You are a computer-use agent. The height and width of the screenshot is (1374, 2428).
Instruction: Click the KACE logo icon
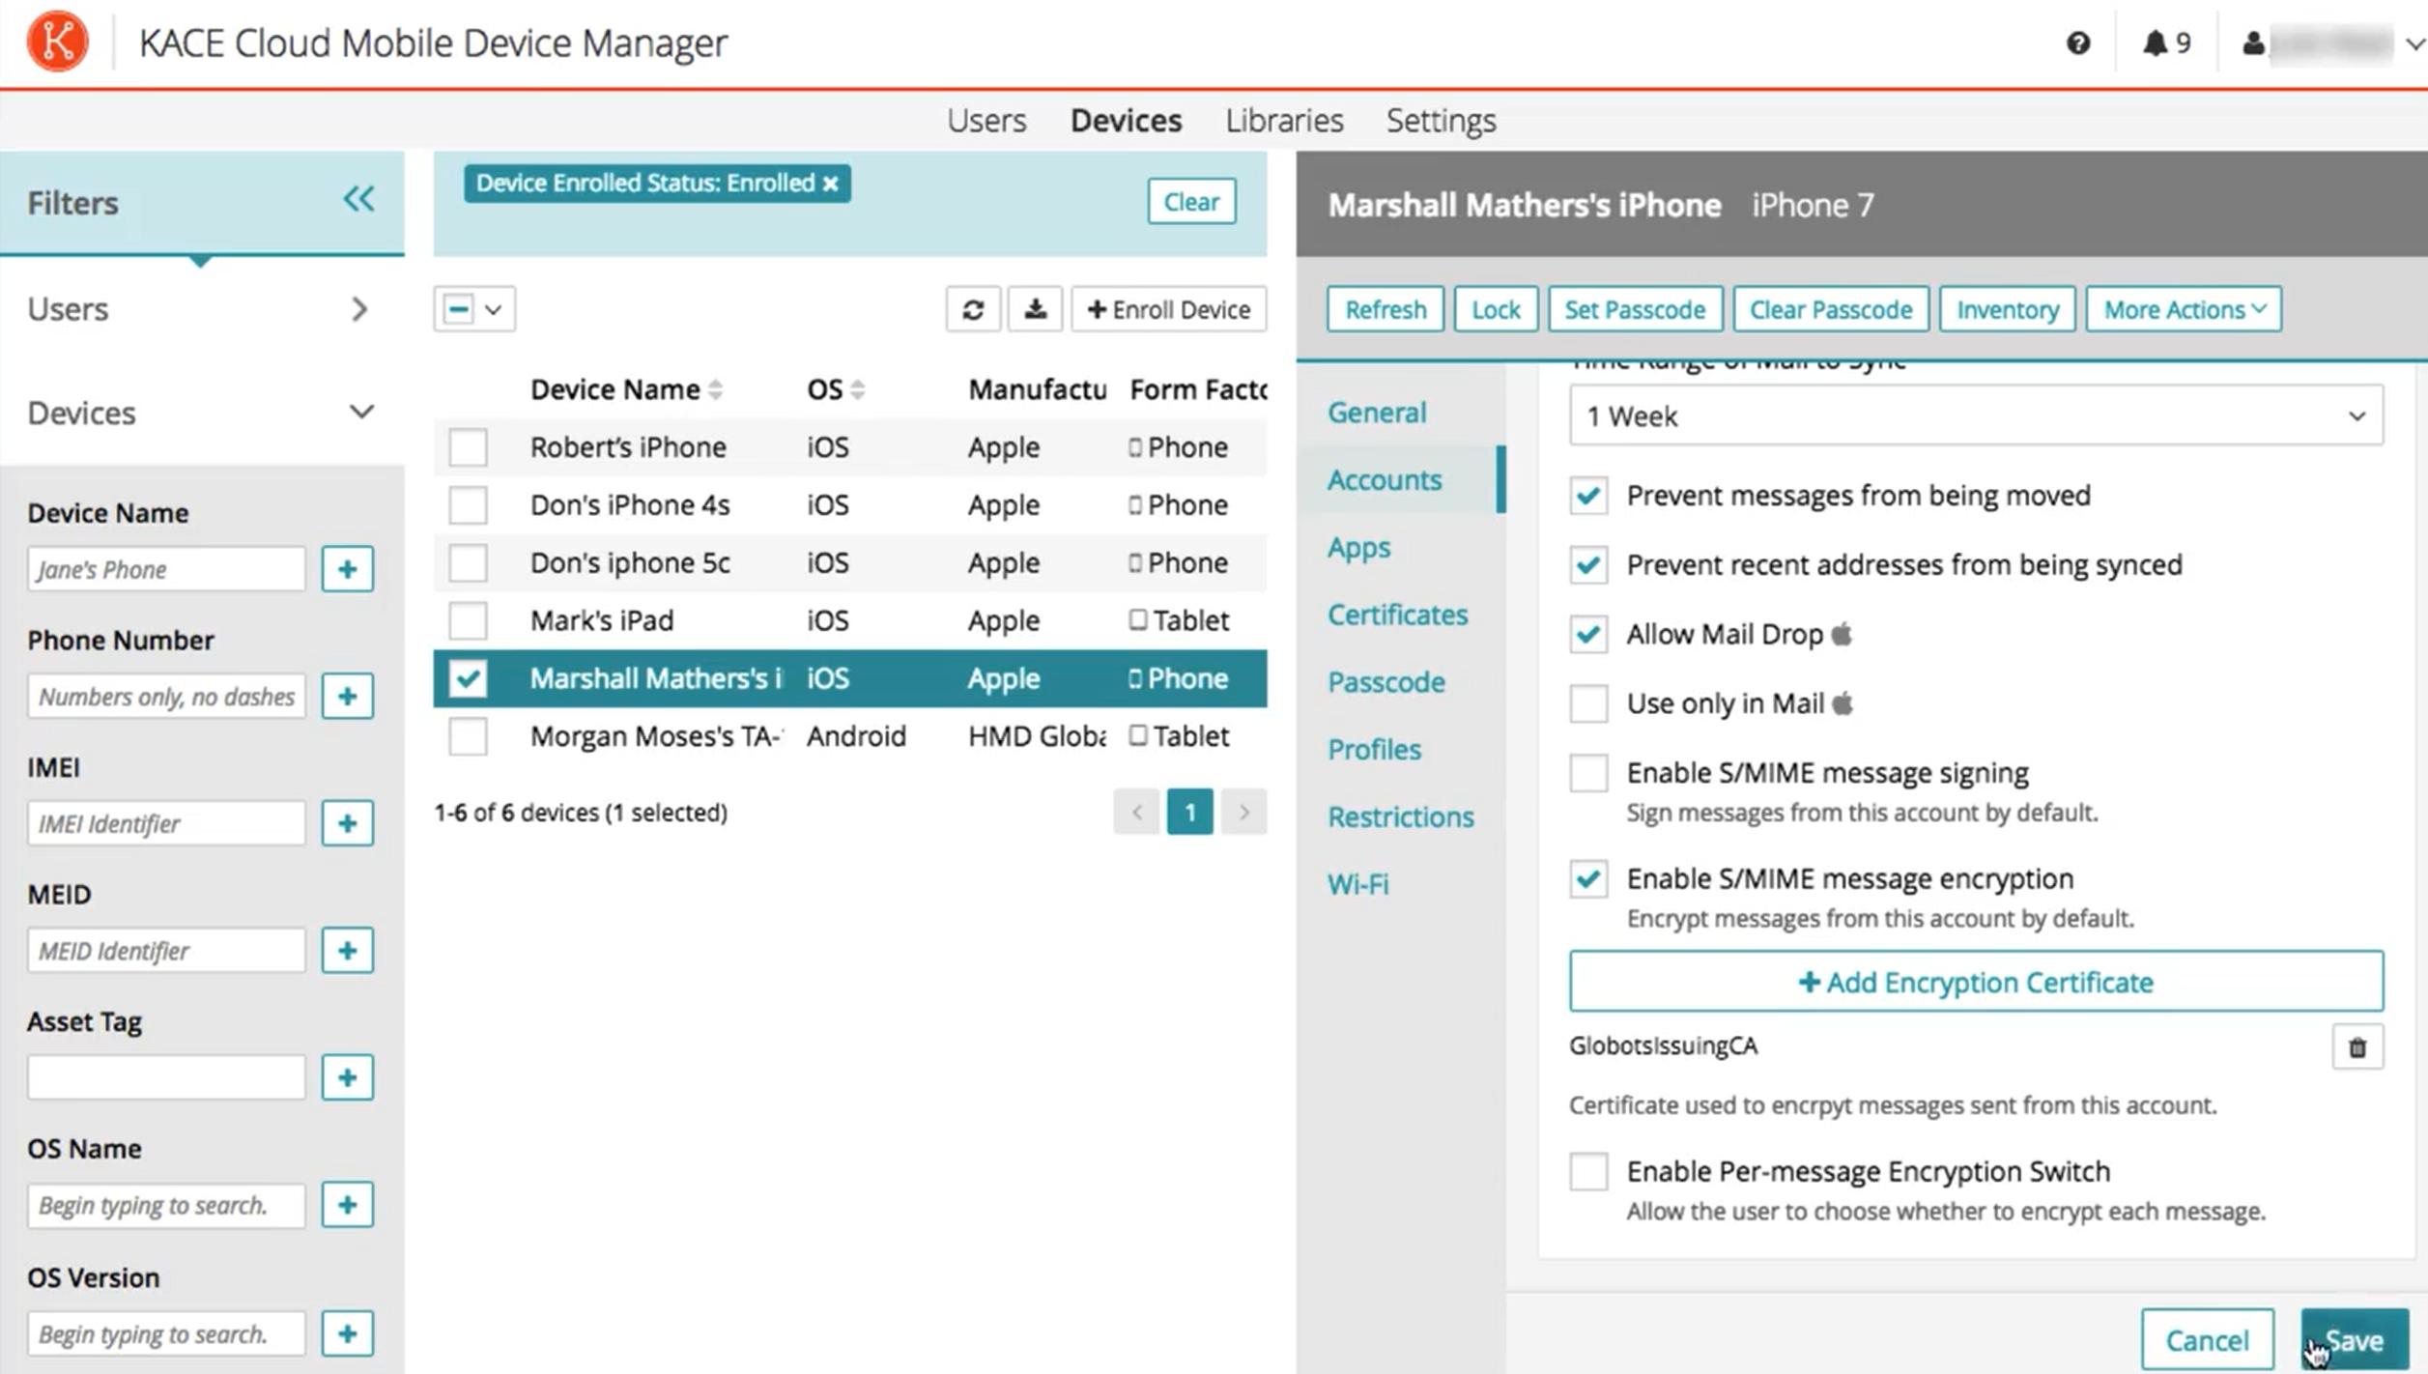point(58,42)
